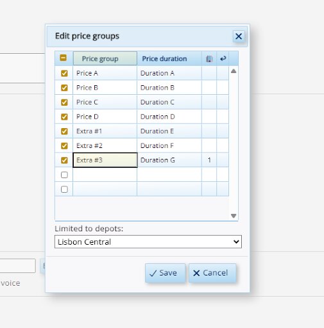Uncheck the Price D checkbox

[64, 117]
